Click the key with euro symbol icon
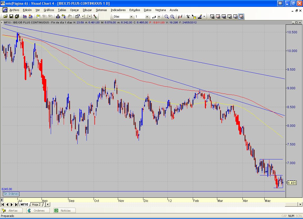Screen dimensions: 303x219 tap(64, 17)
